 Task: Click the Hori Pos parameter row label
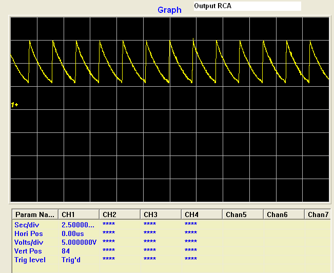[29, 233]
